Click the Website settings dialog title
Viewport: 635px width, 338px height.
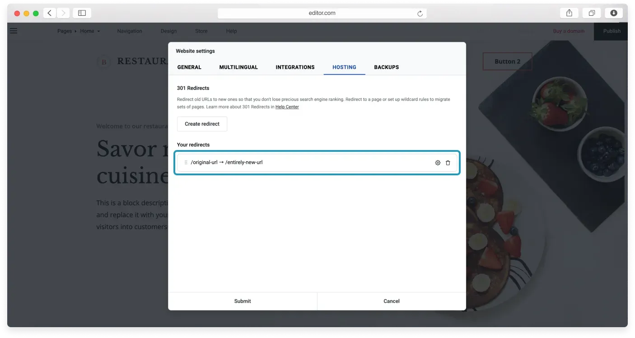click(x=195, y=51)
